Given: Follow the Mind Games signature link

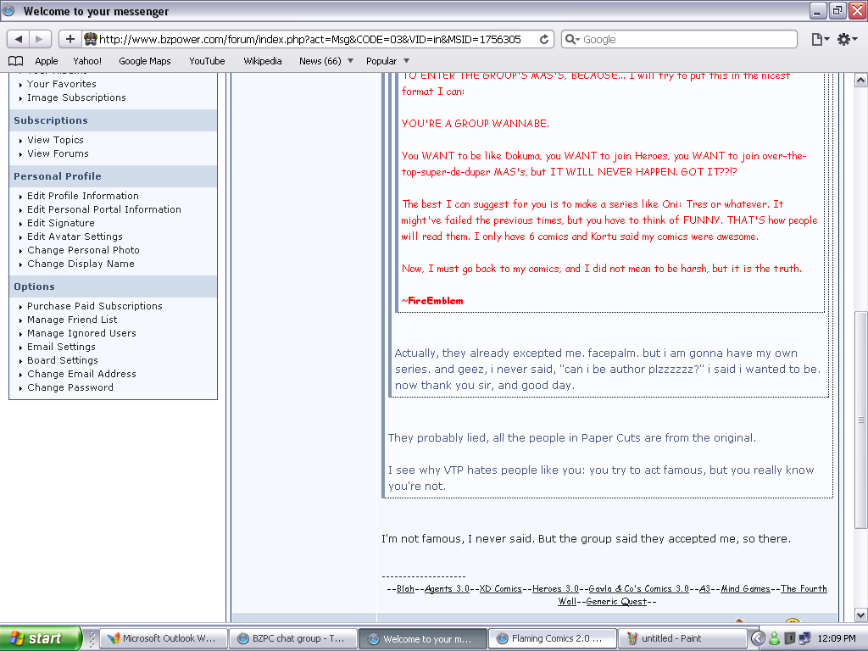Looking at the screenshot, I should tap(745, 588).
